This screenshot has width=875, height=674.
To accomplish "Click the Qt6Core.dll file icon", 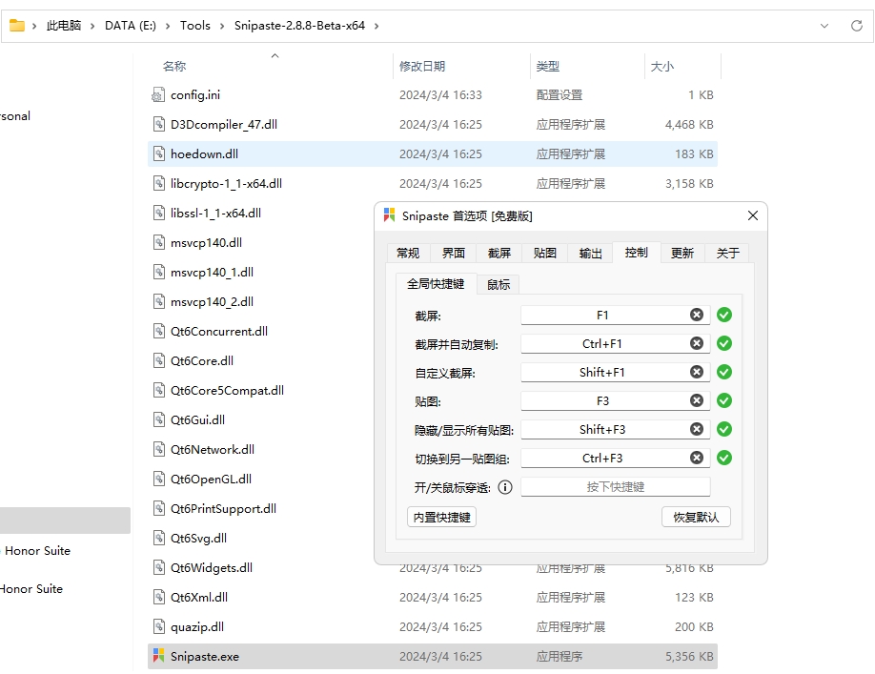I will click(159, 360).
